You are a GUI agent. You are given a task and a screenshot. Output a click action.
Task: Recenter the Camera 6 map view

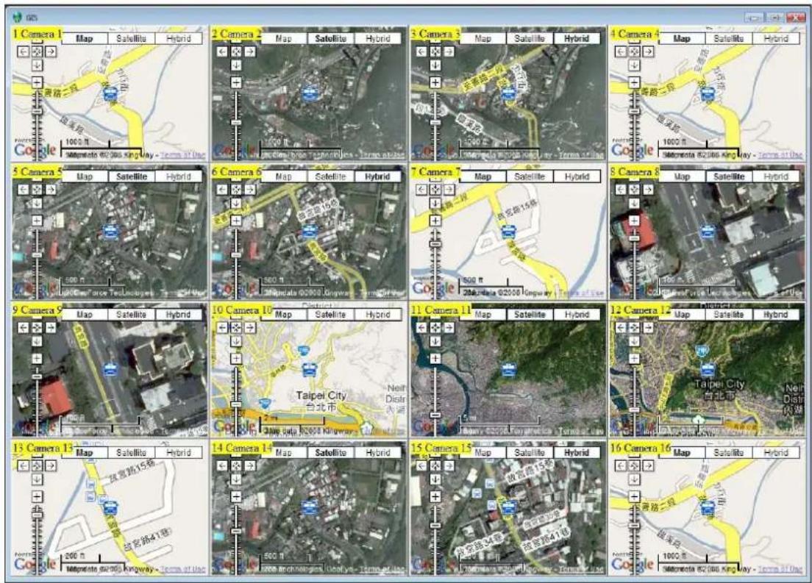tap(236, 190)
